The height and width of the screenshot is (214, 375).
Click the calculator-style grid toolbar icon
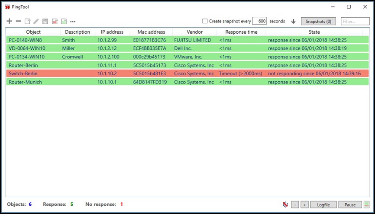tap(45, 21)
